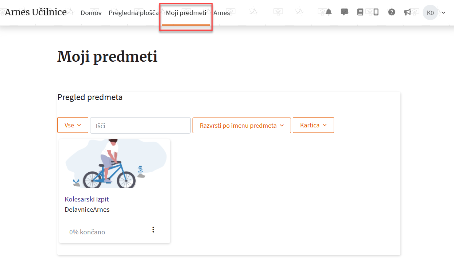This screenshot has width=454, height=265.
Task: Go to the Domov menu item
Action: pos(91,13)
